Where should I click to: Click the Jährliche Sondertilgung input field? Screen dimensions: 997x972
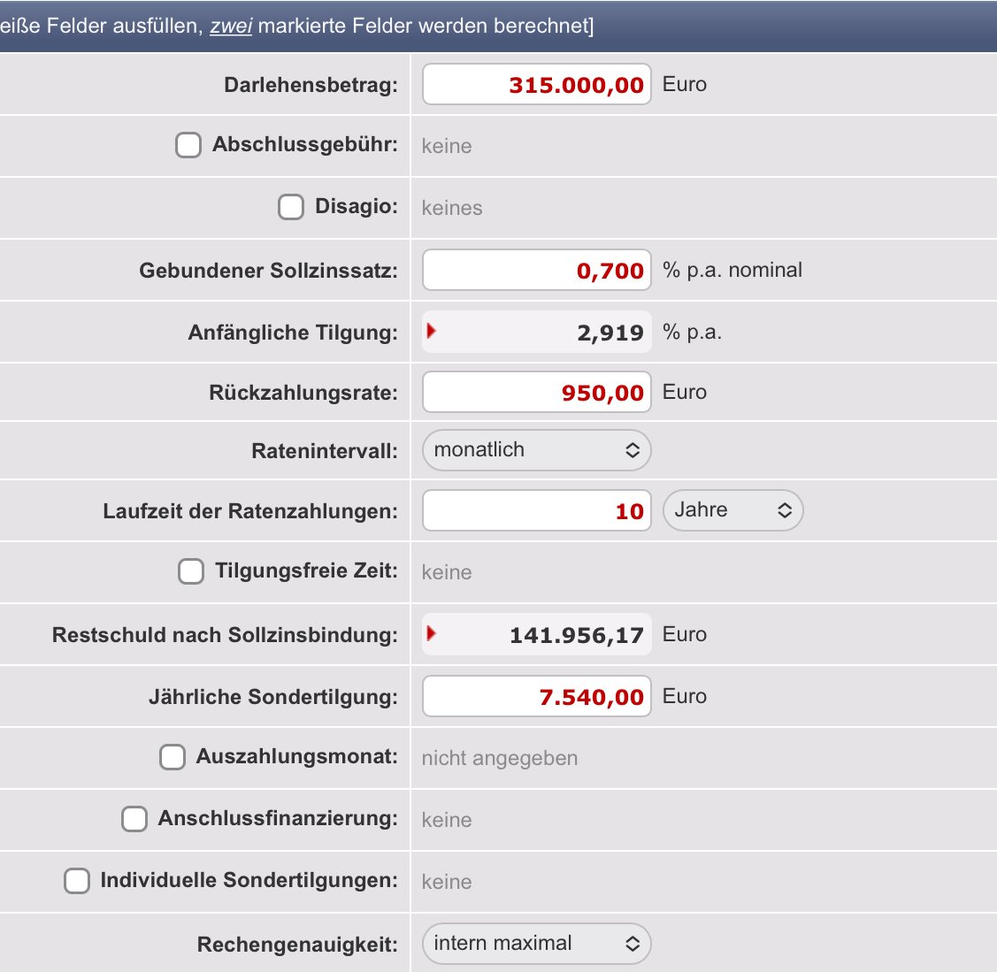(x=537, y=696)
